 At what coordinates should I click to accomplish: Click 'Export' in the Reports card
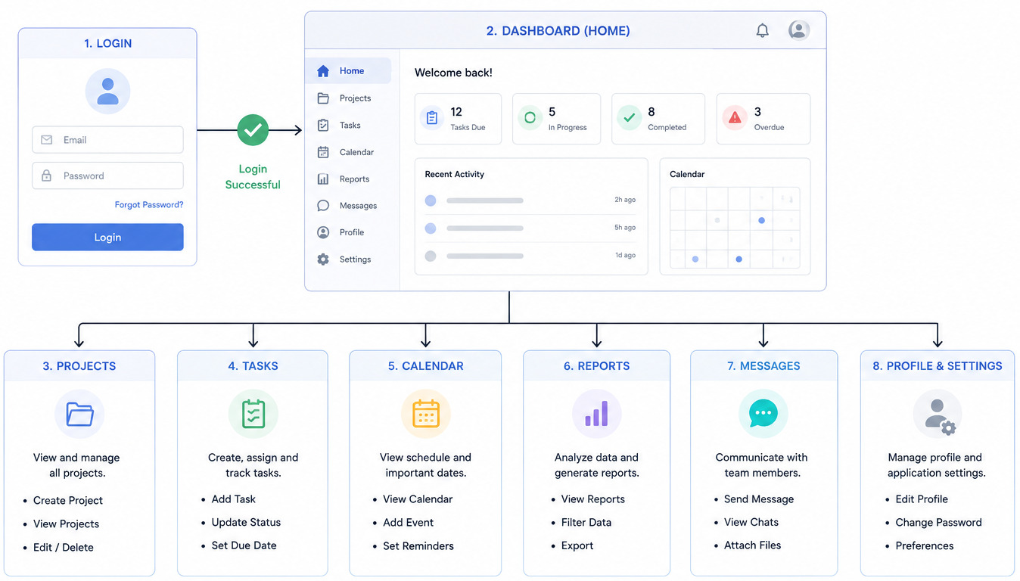coord(577,546)
